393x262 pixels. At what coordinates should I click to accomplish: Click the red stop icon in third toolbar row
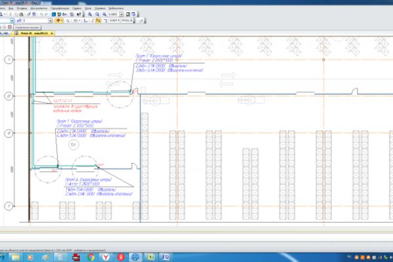10,27
